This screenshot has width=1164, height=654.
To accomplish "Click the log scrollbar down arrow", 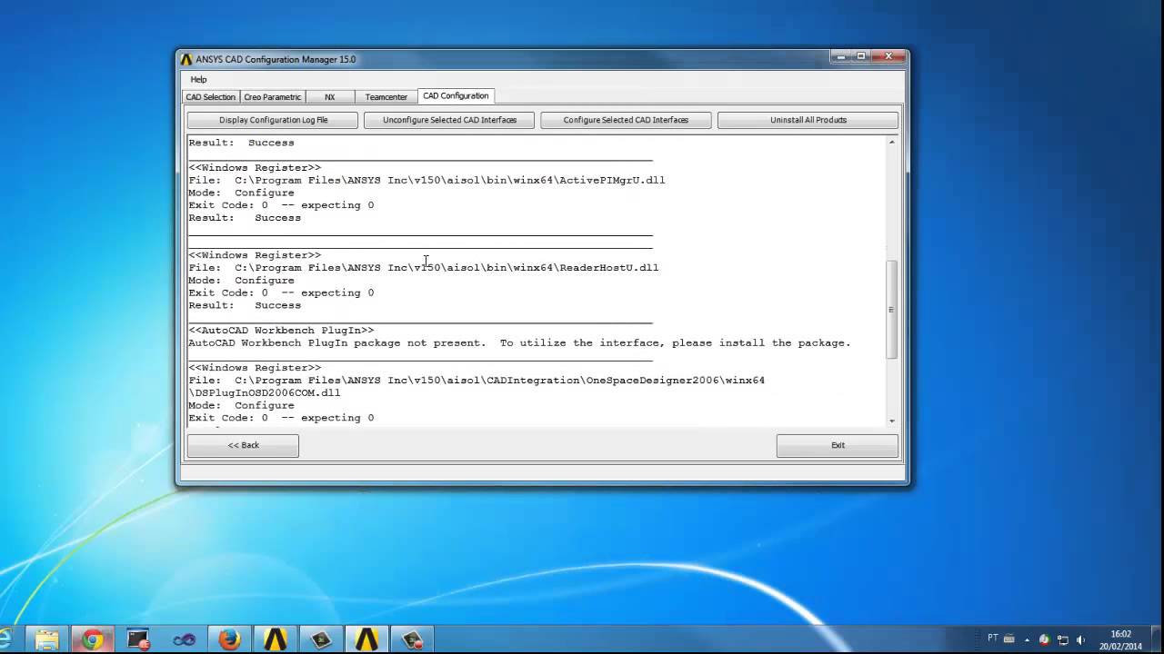I will tap(891, 421).
